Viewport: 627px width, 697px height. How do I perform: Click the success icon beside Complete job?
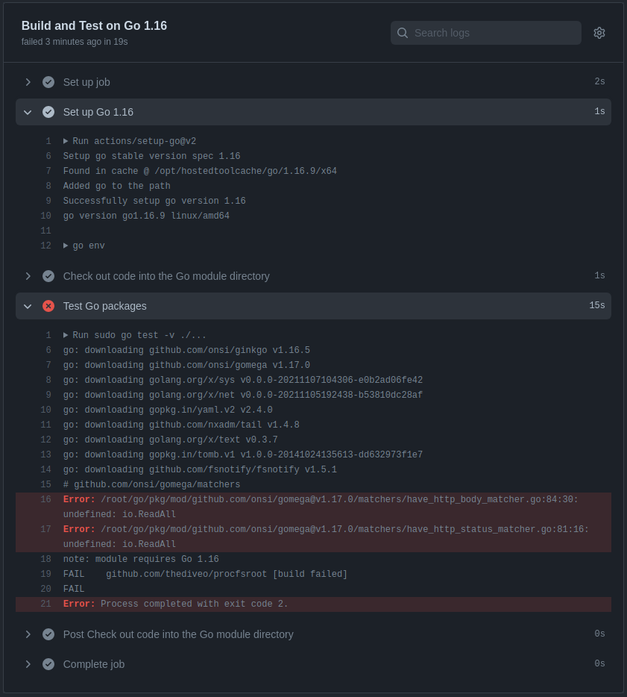pyautogui.click(x=48, y=663)
